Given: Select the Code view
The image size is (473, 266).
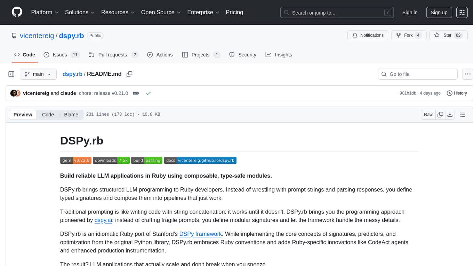Looking at the screenshot, I should [x=48, y=115].
